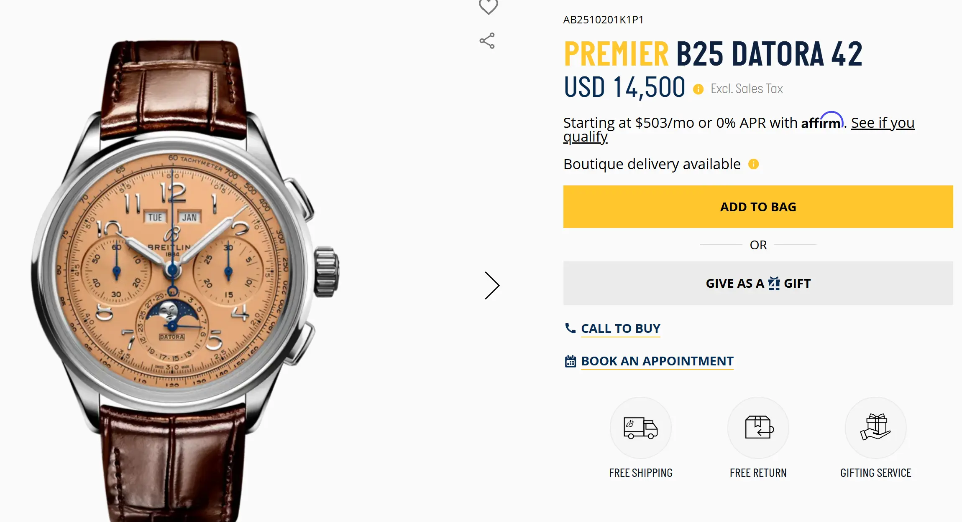Click the Gifting Service label
This screenshot has height=522, width=962.
(x=875, y=473)
